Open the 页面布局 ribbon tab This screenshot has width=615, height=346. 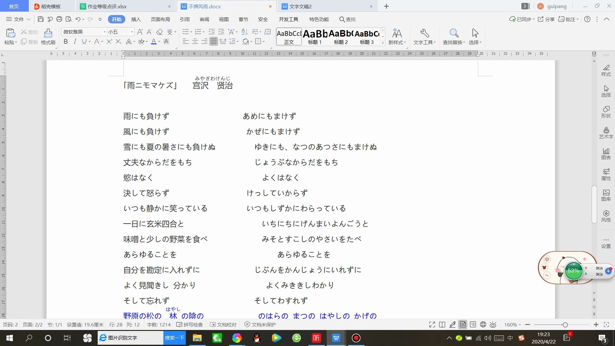(x=160, y=19)
